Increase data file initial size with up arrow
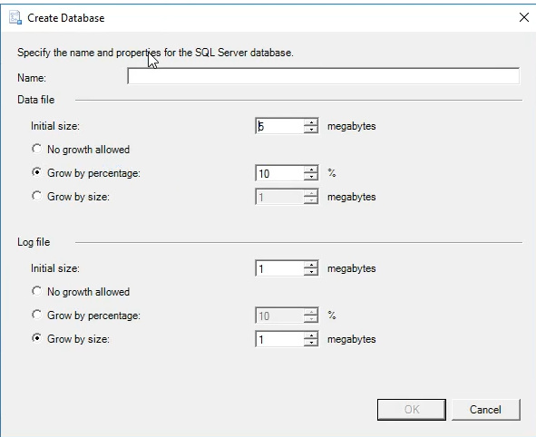This screenshot has width=536, height=437. point(311,122)
